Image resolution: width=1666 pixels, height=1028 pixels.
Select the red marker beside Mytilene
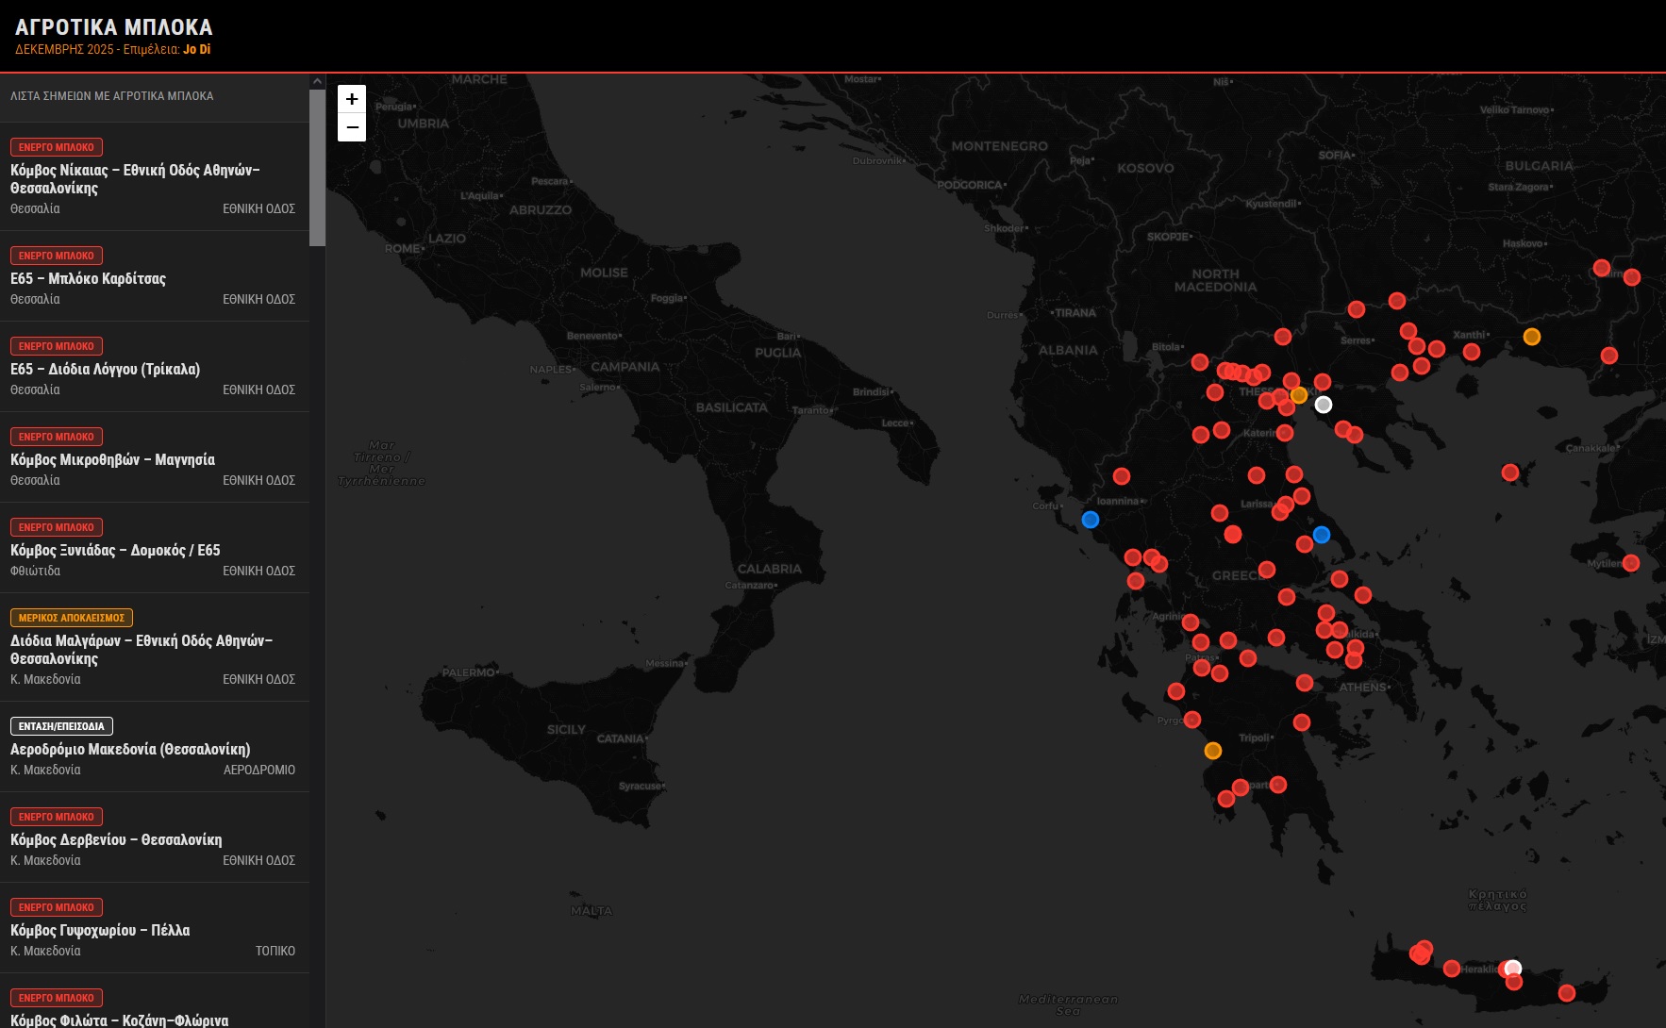[1631, 563]
